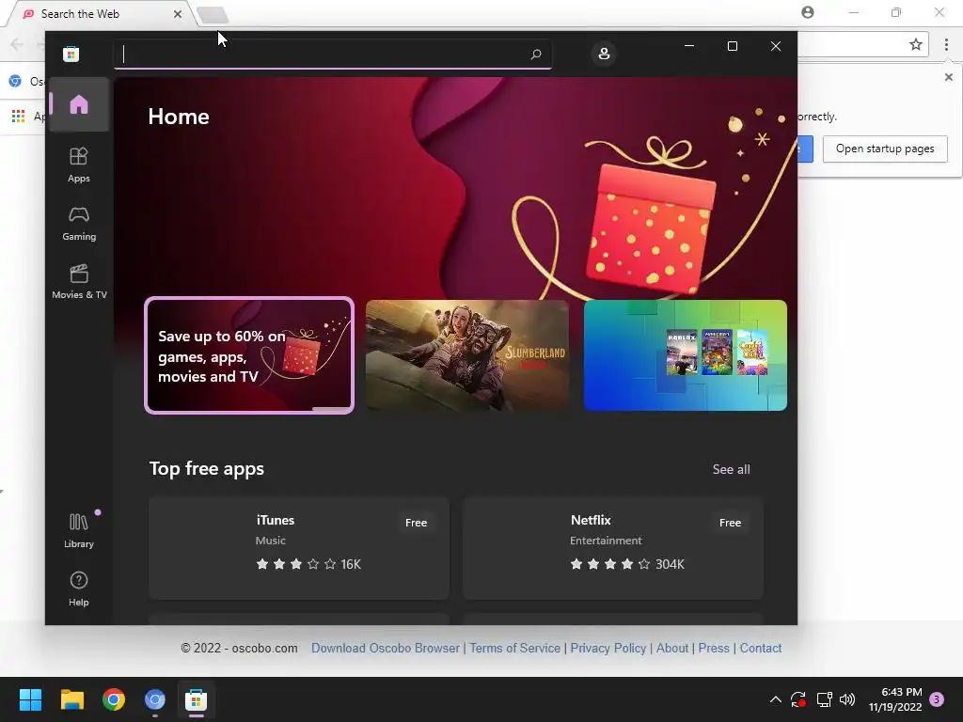The image size is (963, 722).
Task: Open the Netflix app card
Action: (613, 548)
